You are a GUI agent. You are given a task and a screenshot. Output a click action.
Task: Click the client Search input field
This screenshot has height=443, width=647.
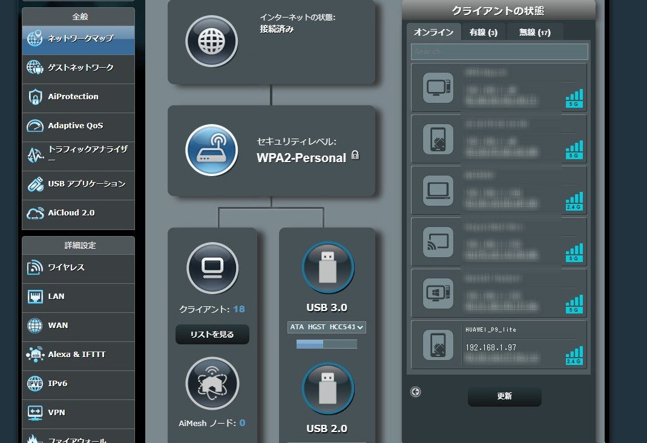tap(499, 51)
